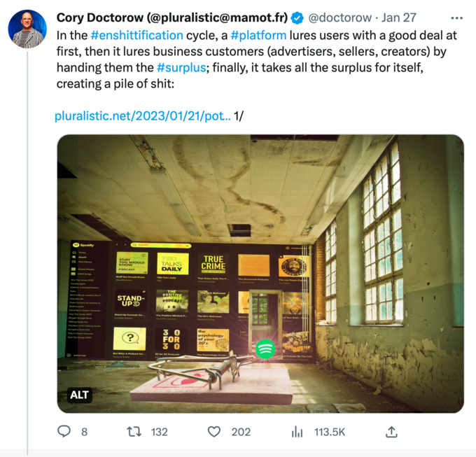The height and width of the screenshot is (457, 476).
Task: Open the #platform hashtag link
Action: pyautogui.click(x=260, y=35)
